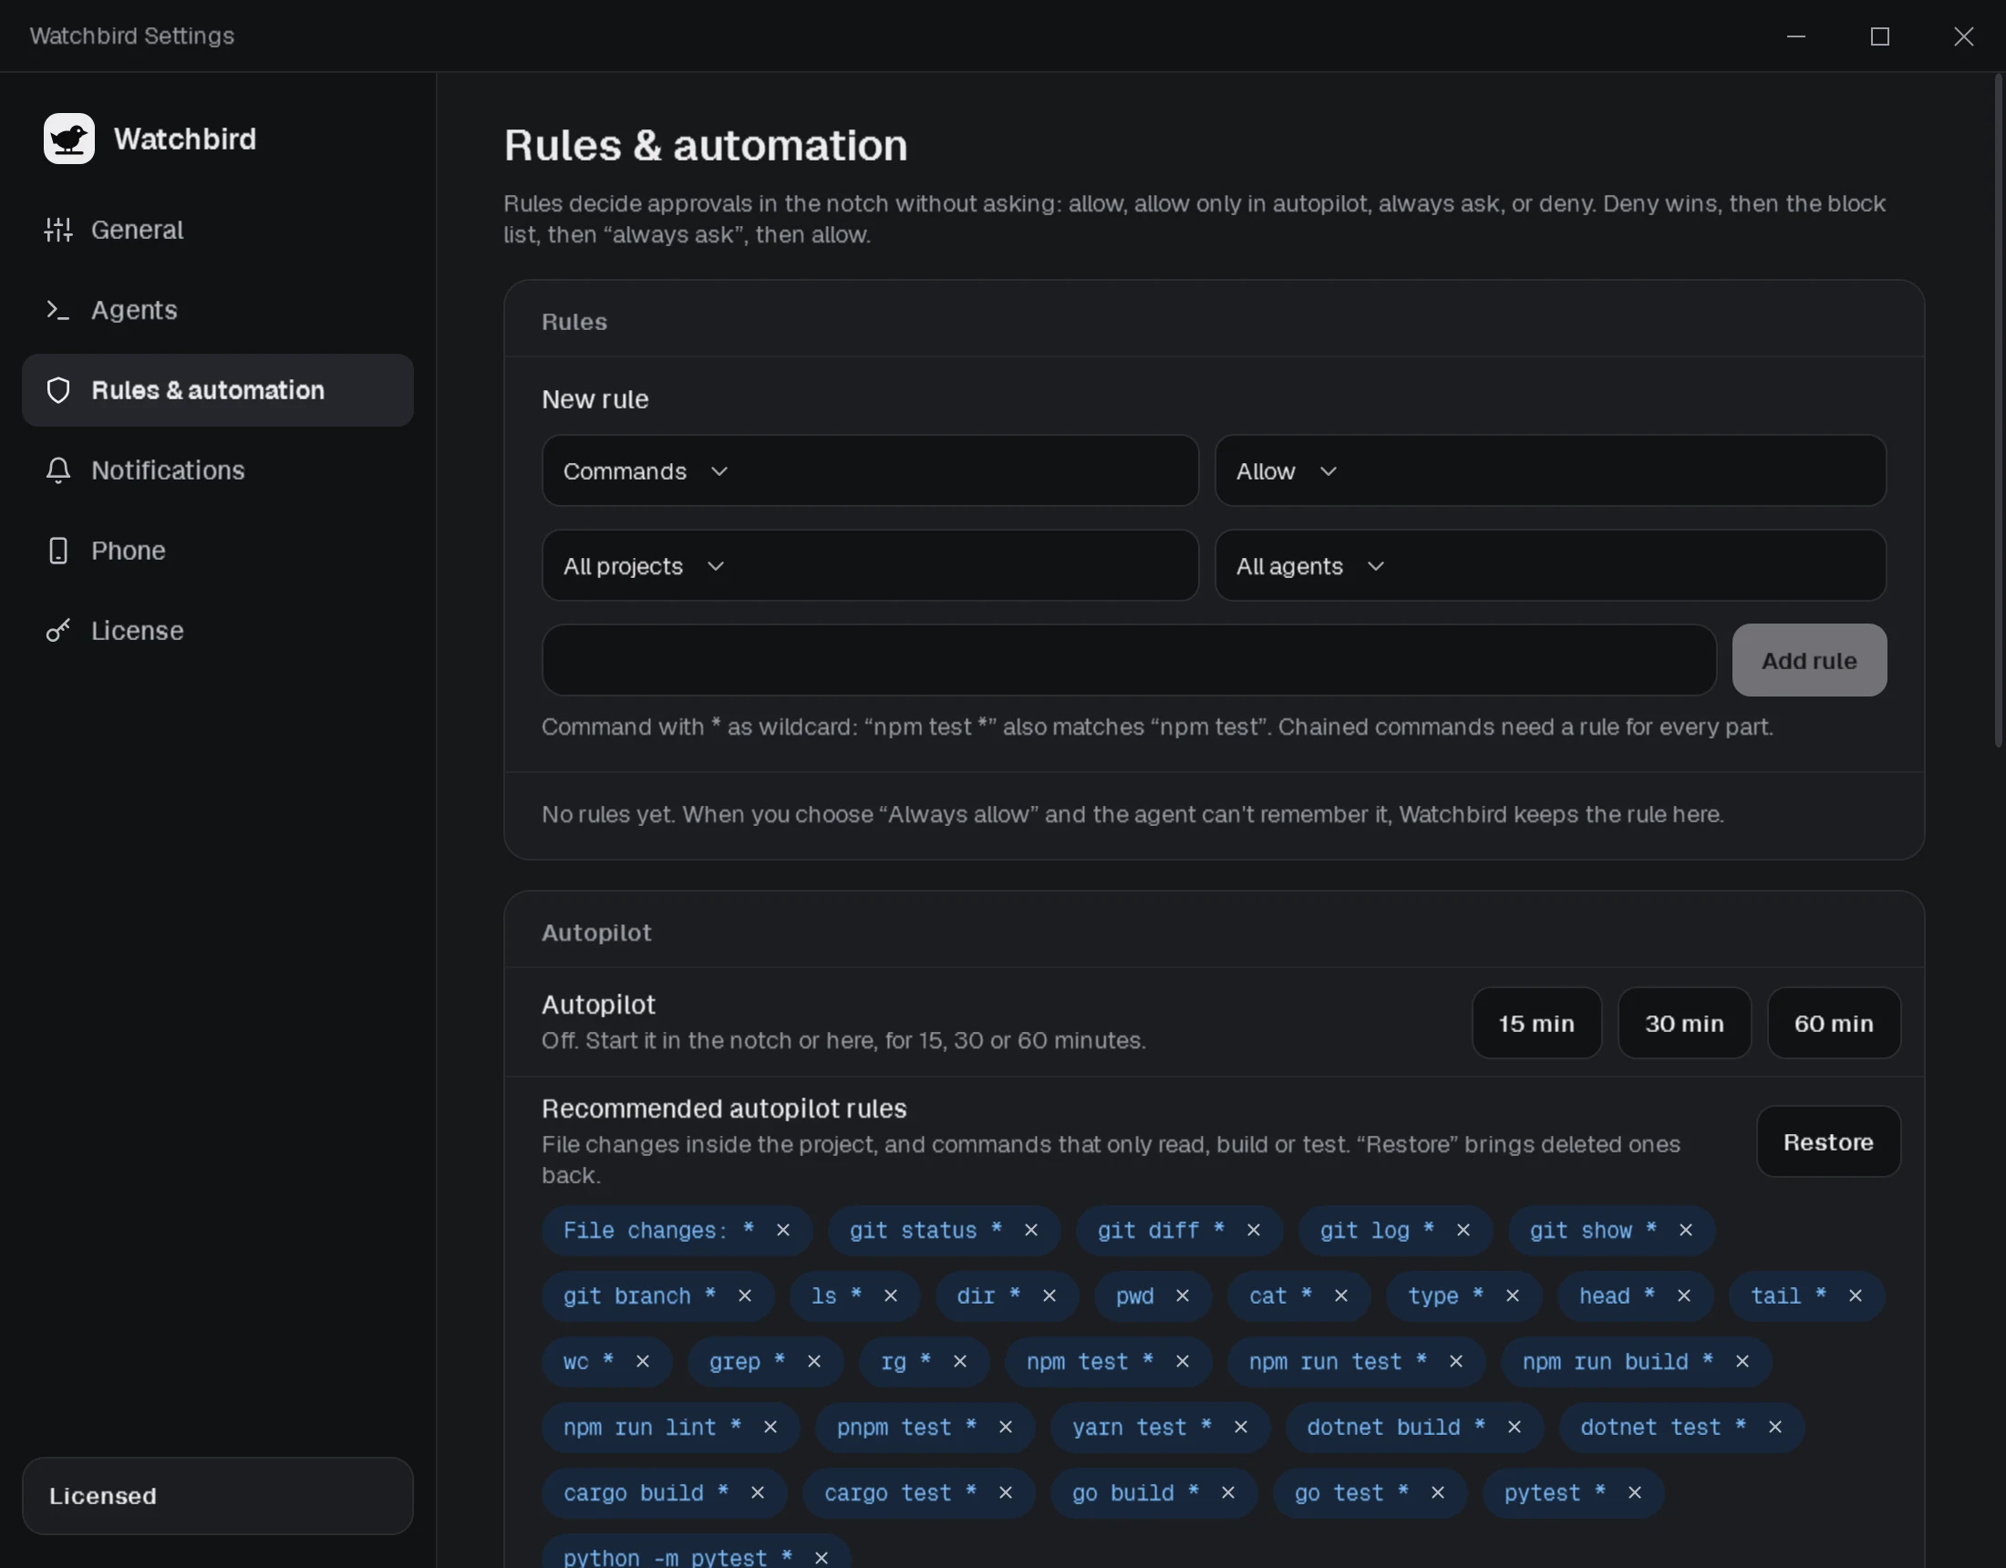Start autopilot for 15 min
The width and height of the screenshot is (2006, 1568).
[1536, 1023]
